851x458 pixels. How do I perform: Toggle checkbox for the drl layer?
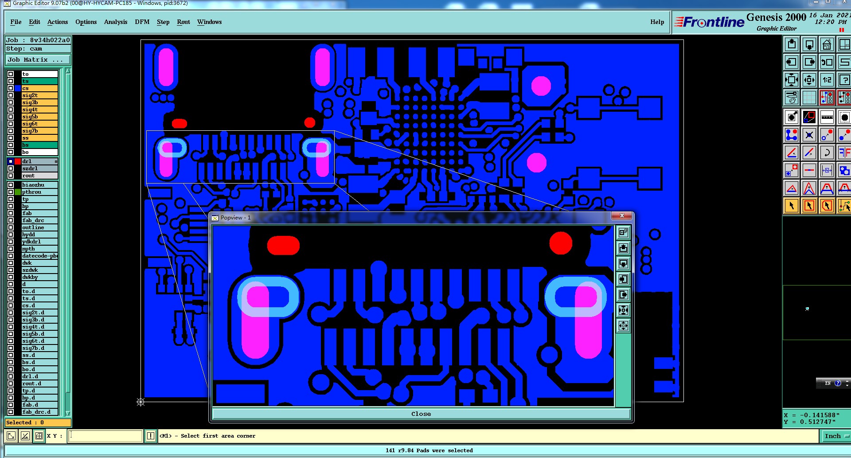click(11, 161)
